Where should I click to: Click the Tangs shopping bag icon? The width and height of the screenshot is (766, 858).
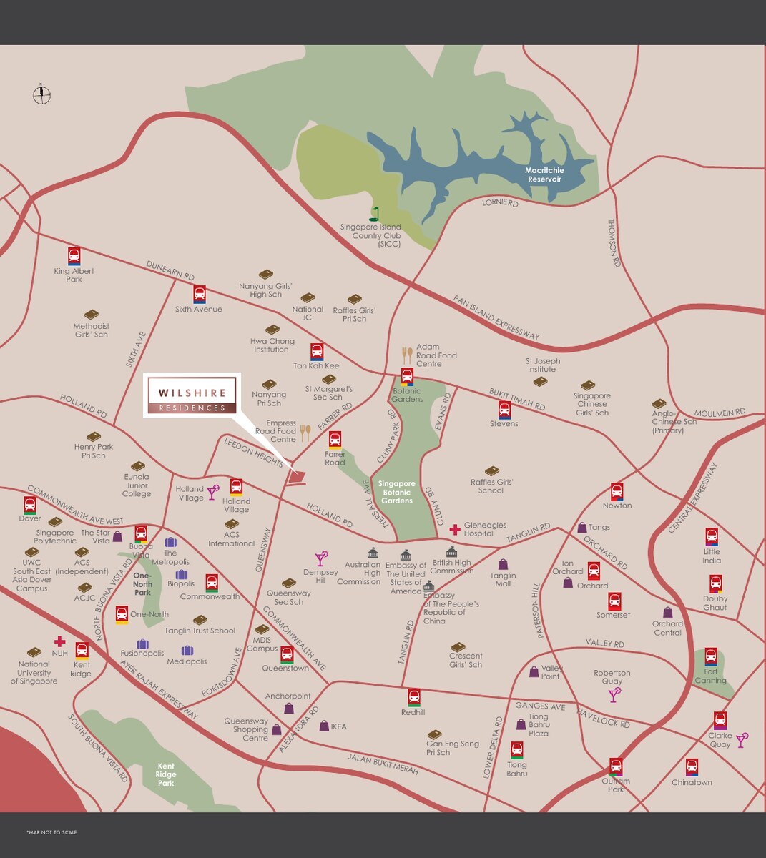coord(582,528)
